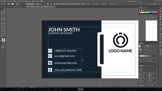
Task: Open the Object menu
Action: (x=15, y=1)
